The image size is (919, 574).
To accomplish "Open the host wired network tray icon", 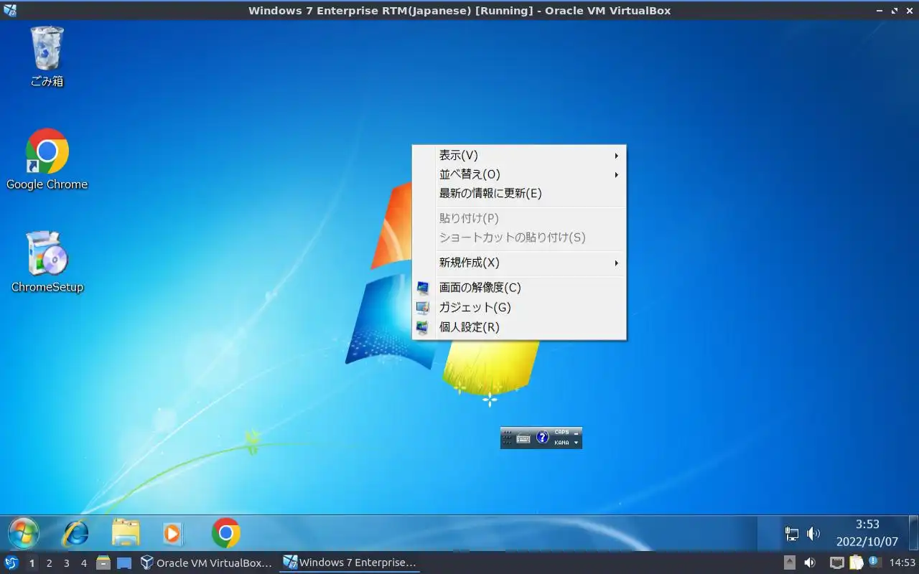I will (x=837, y=563).
